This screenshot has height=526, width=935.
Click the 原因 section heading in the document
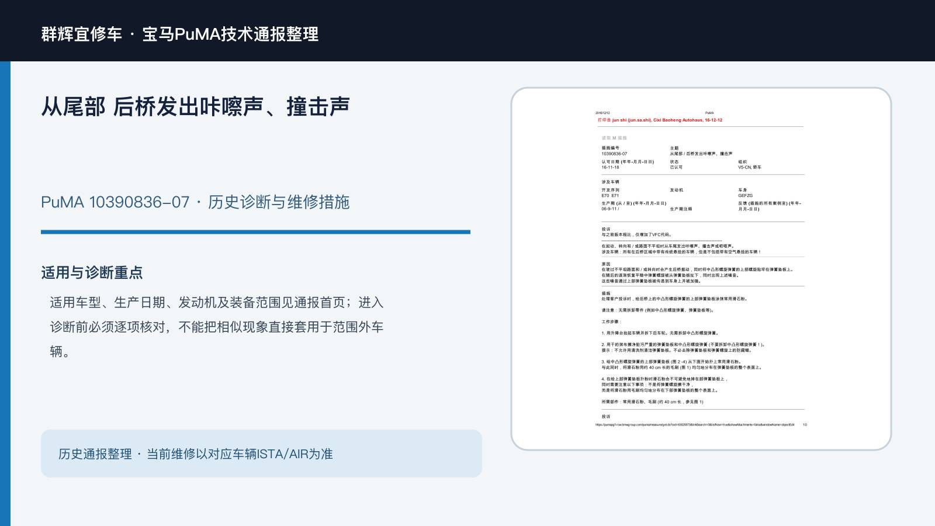[606, 264]
